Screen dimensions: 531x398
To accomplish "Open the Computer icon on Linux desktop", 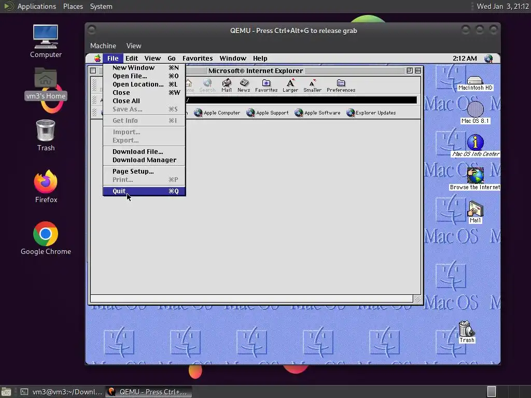I will coord(46,41).
